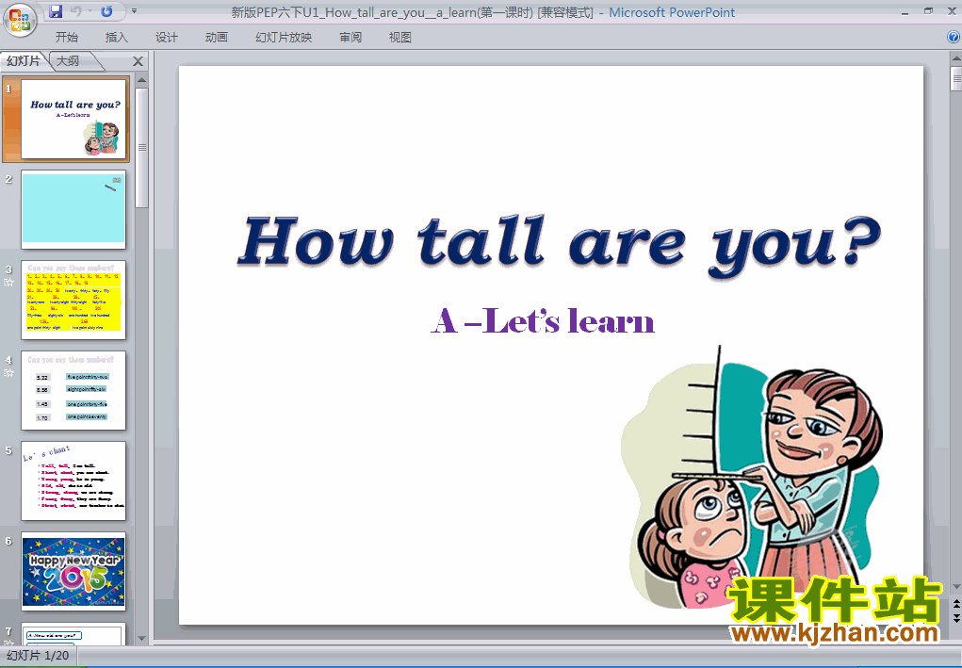The width and height of the screenshot is (962, 668).
Task: Click animation star icon beside slide 7
Action: coord(8,643)
